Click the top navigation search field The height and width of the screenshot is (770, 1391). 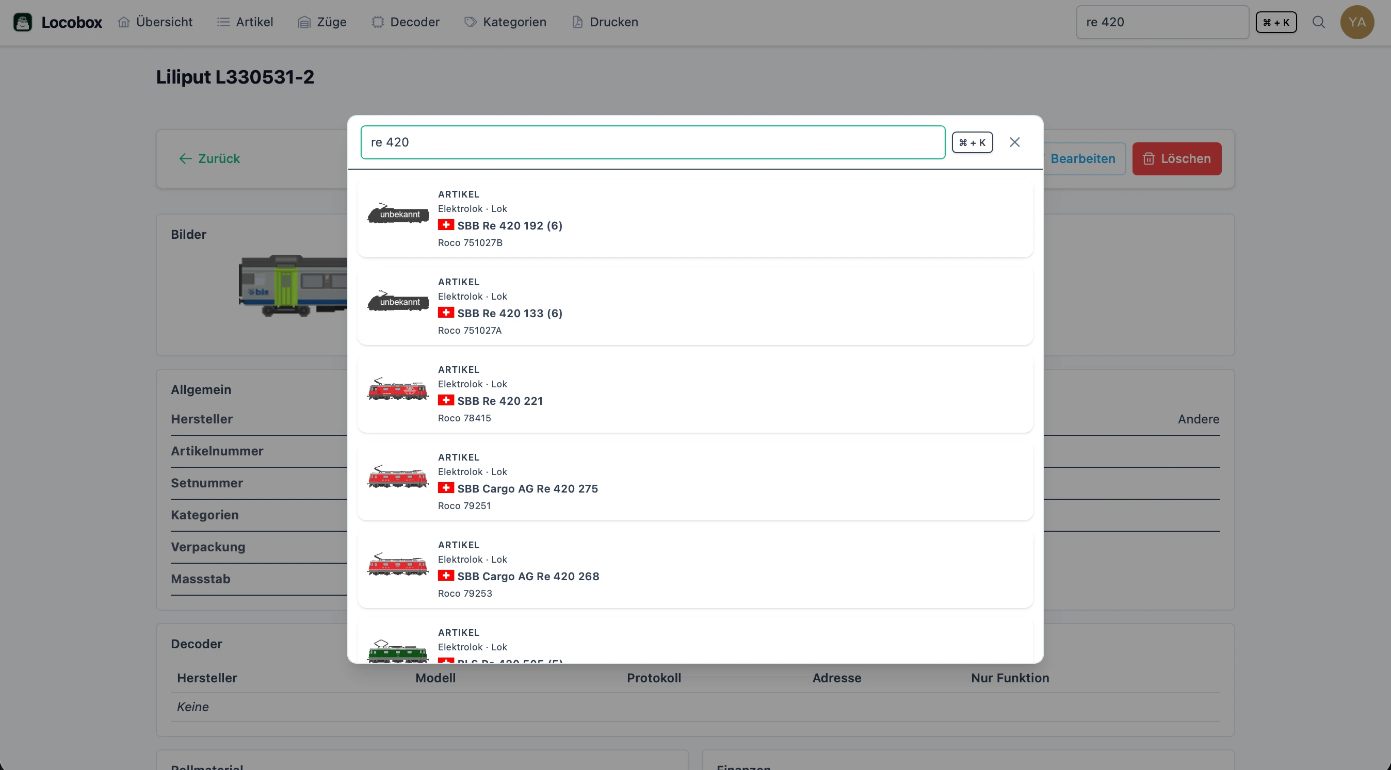point(1162,22)
